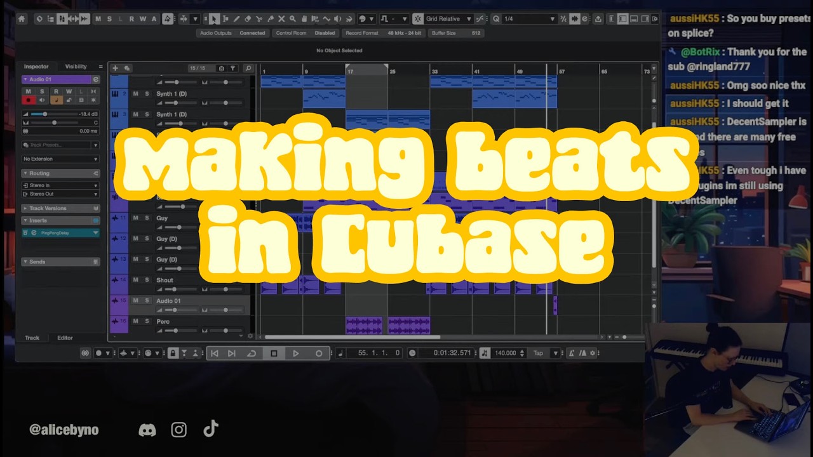Select the Range Selection tool
The image size is (813, 457).
point(225,19)
